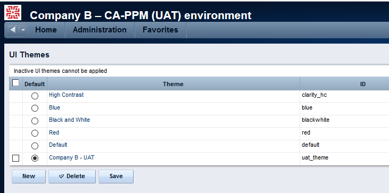This screenshot has width=389, height=193.
Task: Click the back navigation arrow icon
Action: (x=13, y=30)
